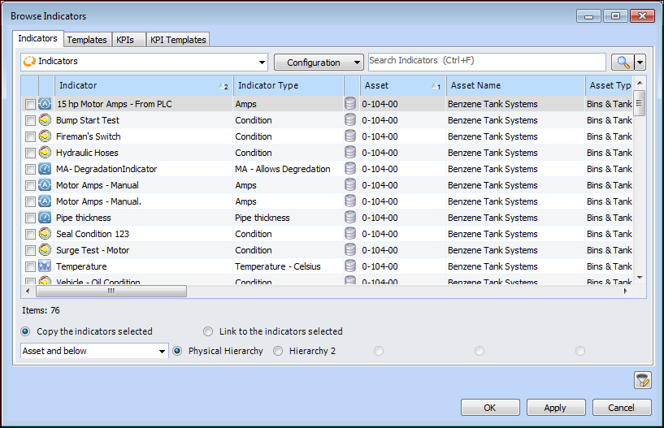Click the asset database icon in Fireman's Switch row
Viewport: 664px width, 428px height.
tap(350, 136)
